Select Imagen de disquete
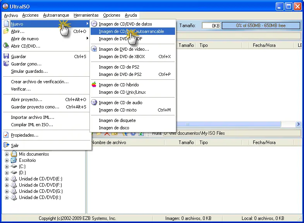 [133, 120]
